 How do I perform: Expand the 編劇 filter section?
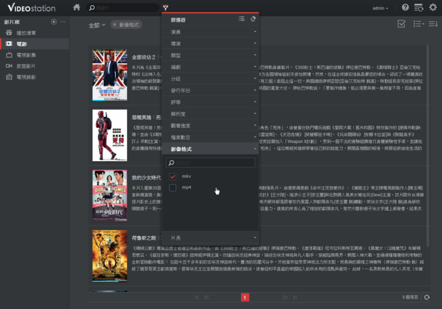[210, 67]
